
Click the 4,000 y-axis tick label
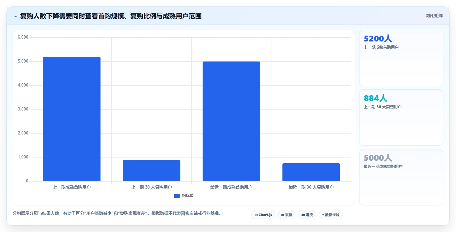coord(23,85)
